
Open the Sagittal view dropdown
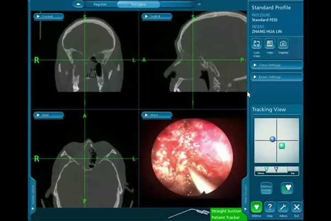point(157,17)
